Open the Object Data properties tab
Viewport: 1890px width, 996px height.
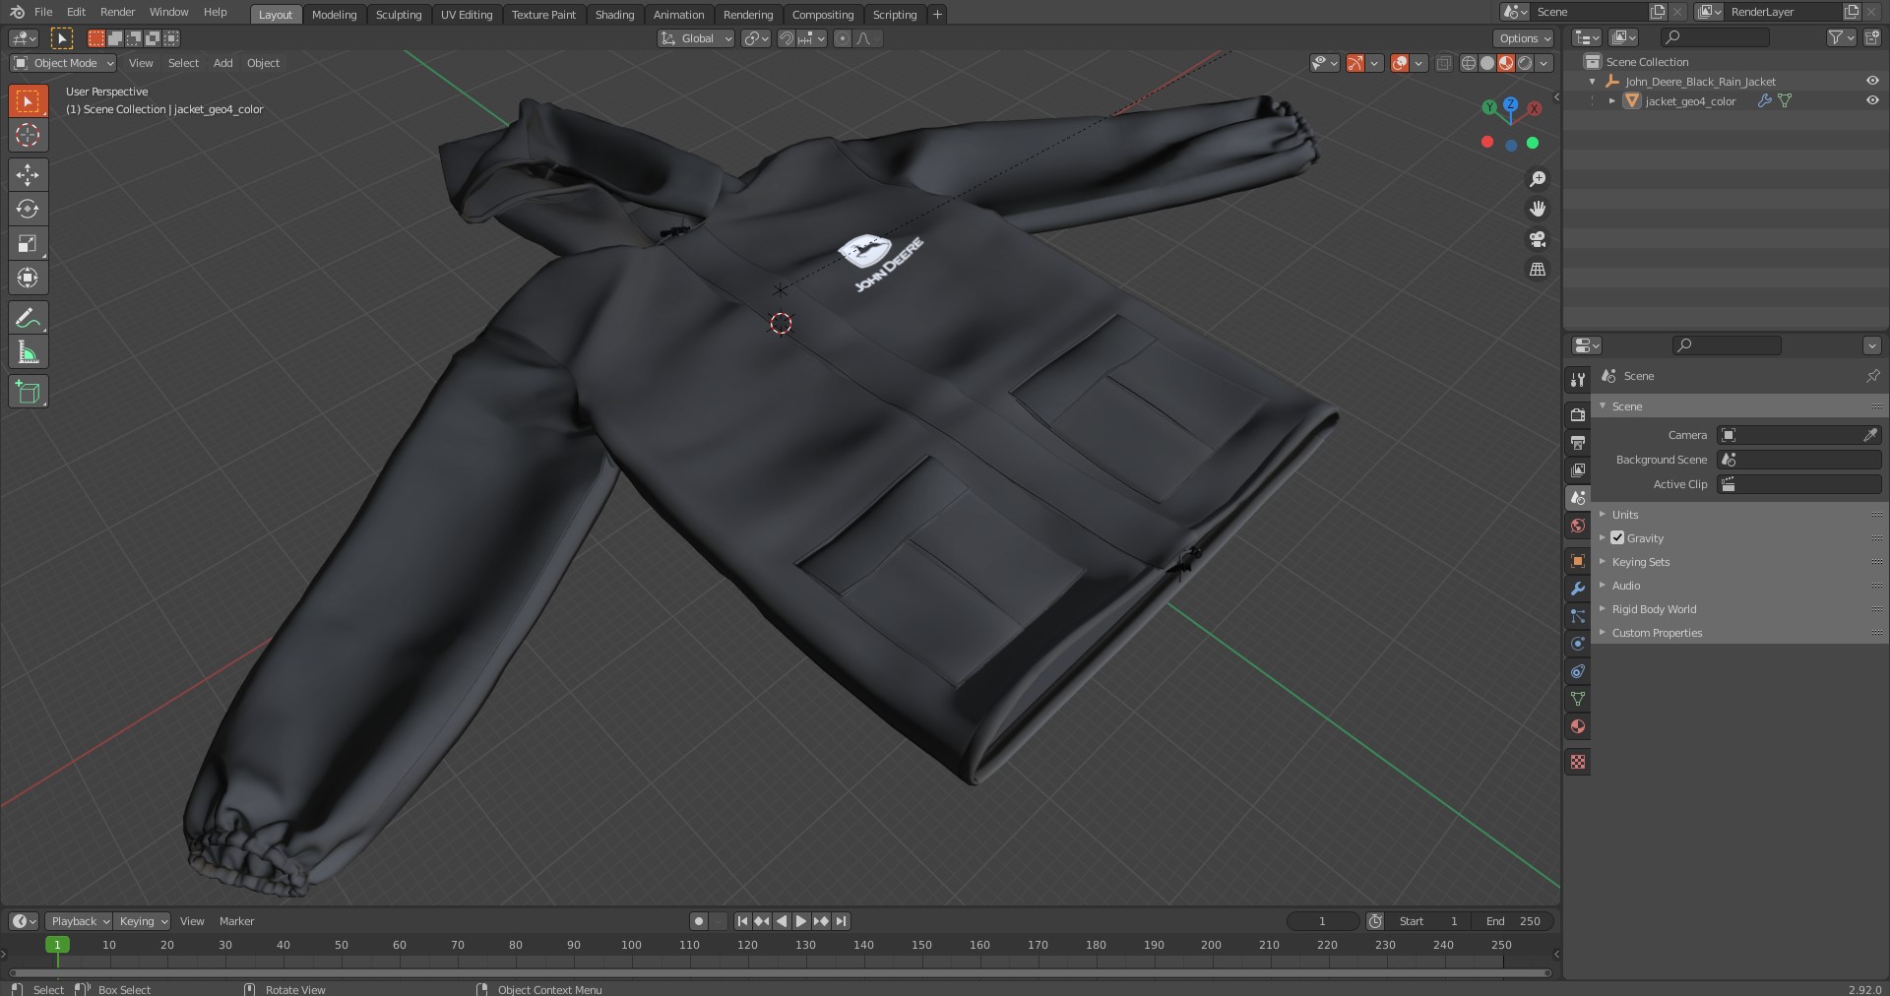coord(1578,699)
